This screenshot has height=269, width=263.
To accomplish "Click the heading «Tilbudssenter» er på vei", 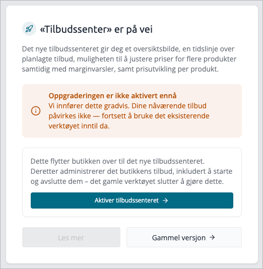I will [x=96, y=29].
